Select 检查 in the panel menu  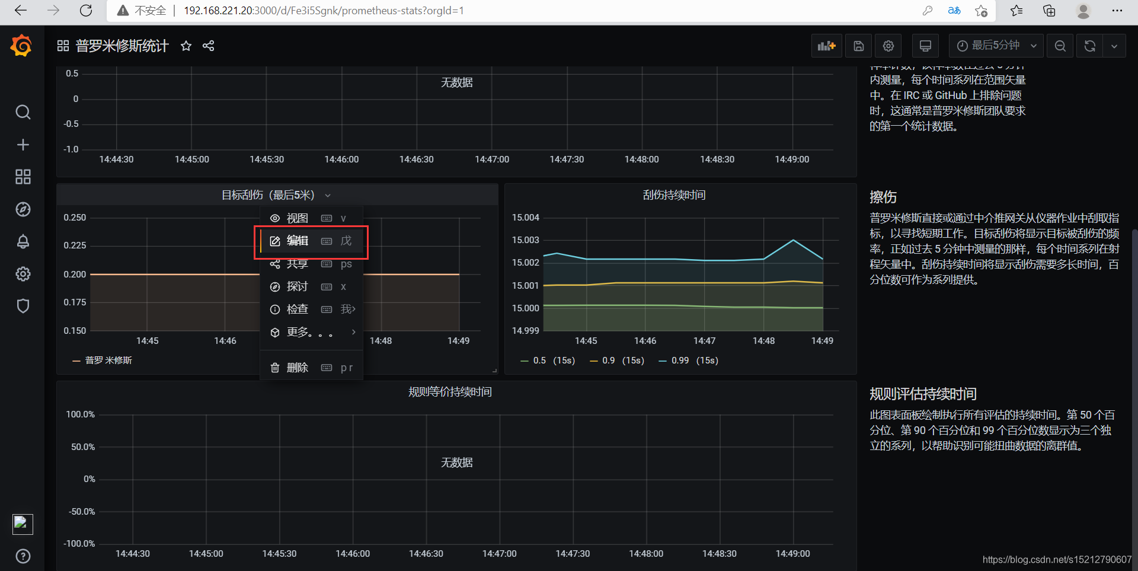pyautogui.click(x=311, y=309)
